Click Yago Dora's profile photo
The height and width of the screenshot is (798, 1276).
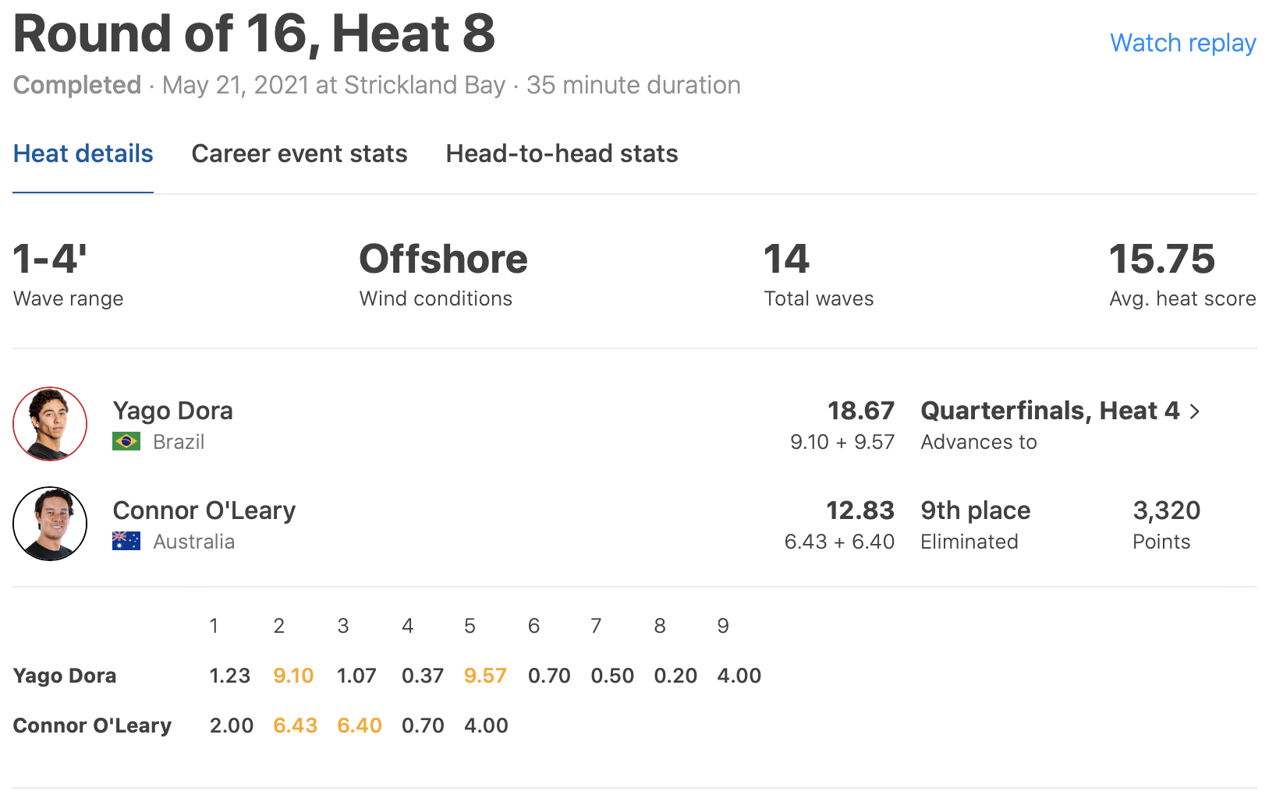click(50, 424)
